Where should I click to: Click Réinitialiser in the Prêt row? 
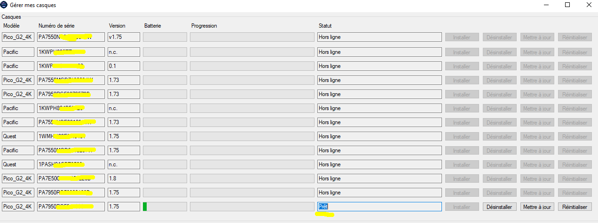(x=575, y=207)
